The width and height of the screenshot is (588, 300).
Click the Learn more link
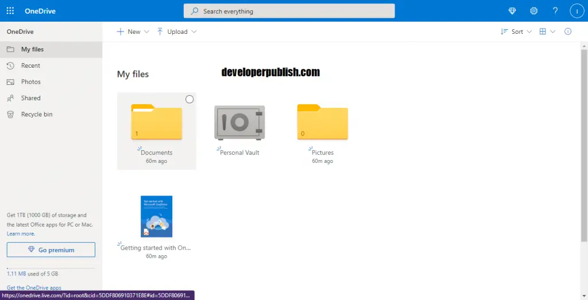[21, 233]
